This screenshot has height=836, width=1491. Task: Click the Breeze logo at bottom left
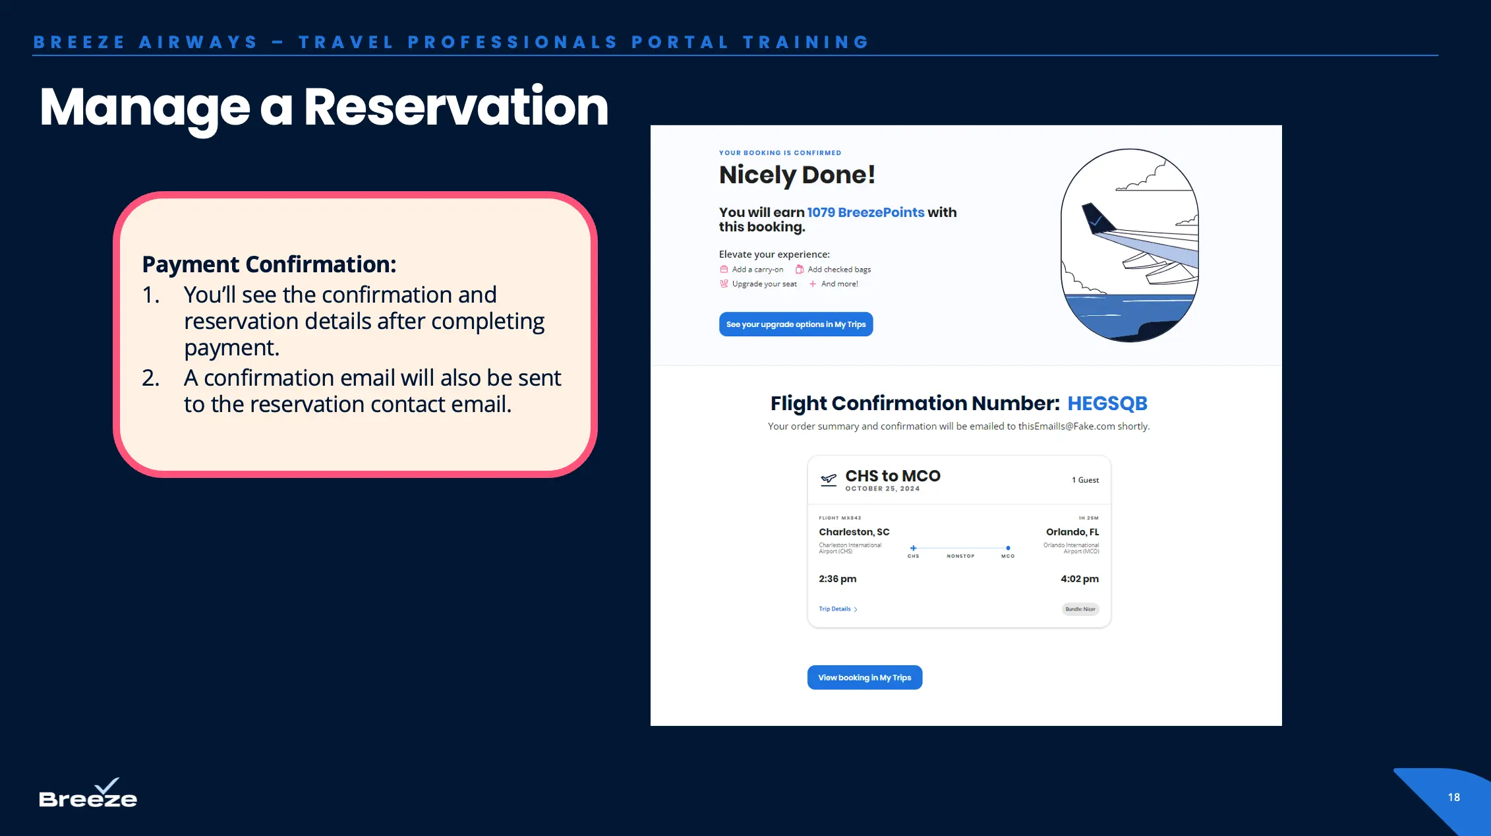click(x=88, y=793)
